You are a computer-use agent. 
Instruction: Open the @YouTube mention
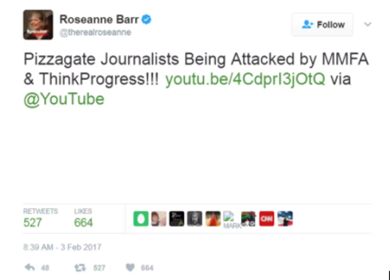pos(64,99)
